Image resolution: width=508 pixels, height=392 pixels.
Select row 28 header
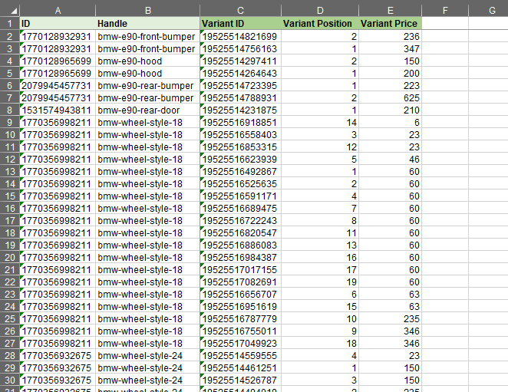click(x=10, y=355)
